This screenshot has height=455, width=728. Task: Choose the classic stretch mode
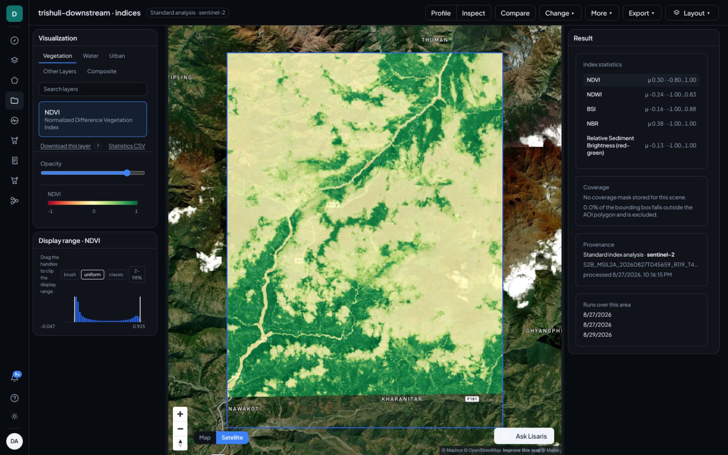click(116, 275)
